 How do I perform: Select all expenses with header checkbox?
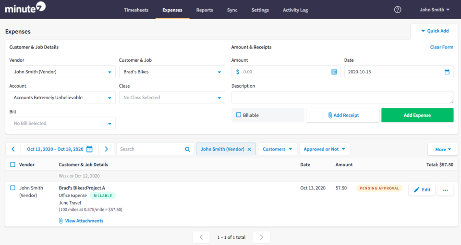(13, 164)
